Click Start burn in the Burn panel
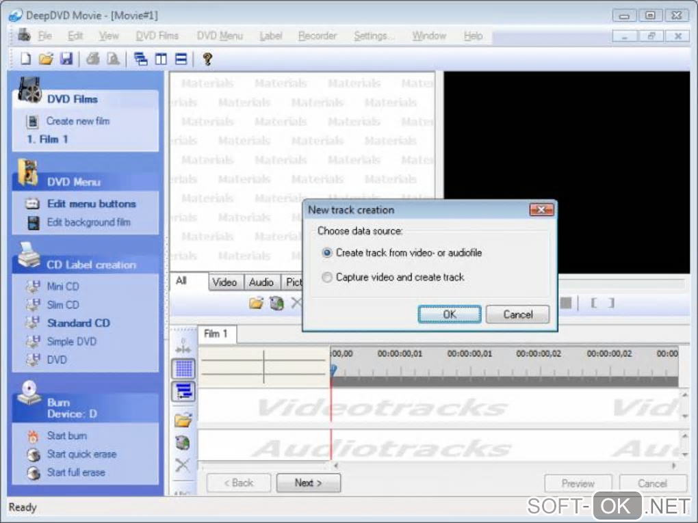 pyautogui.click(x=67, y=436)
